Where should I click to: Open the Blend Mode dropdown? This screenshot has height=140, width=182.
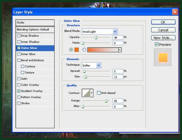tap(99, 32)
